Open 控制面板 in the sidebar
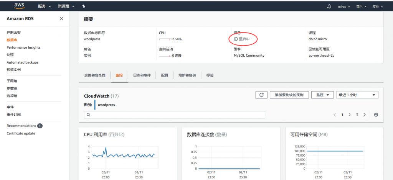Image resolution: width=393 pixels, height=180 pixels. [x=14, y=33]
